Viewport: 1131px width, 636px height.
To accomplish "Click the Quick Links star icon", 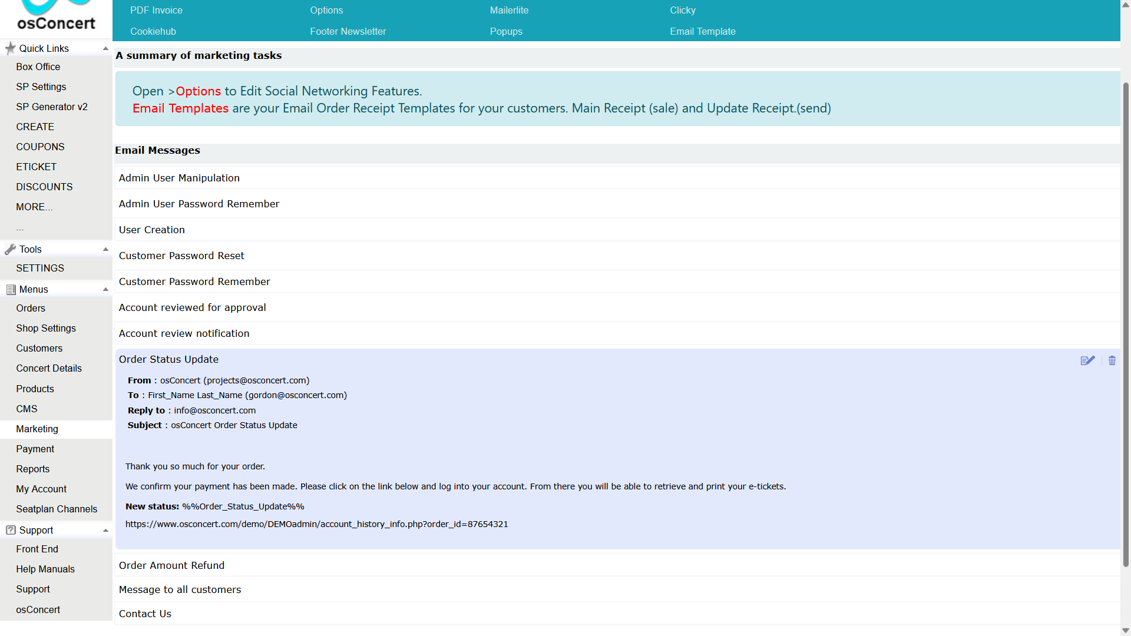I will 10,48.
